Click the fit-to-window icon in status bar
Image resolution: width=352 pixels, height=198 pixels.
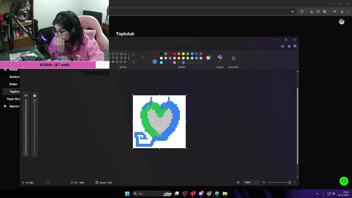coord(238,182)
